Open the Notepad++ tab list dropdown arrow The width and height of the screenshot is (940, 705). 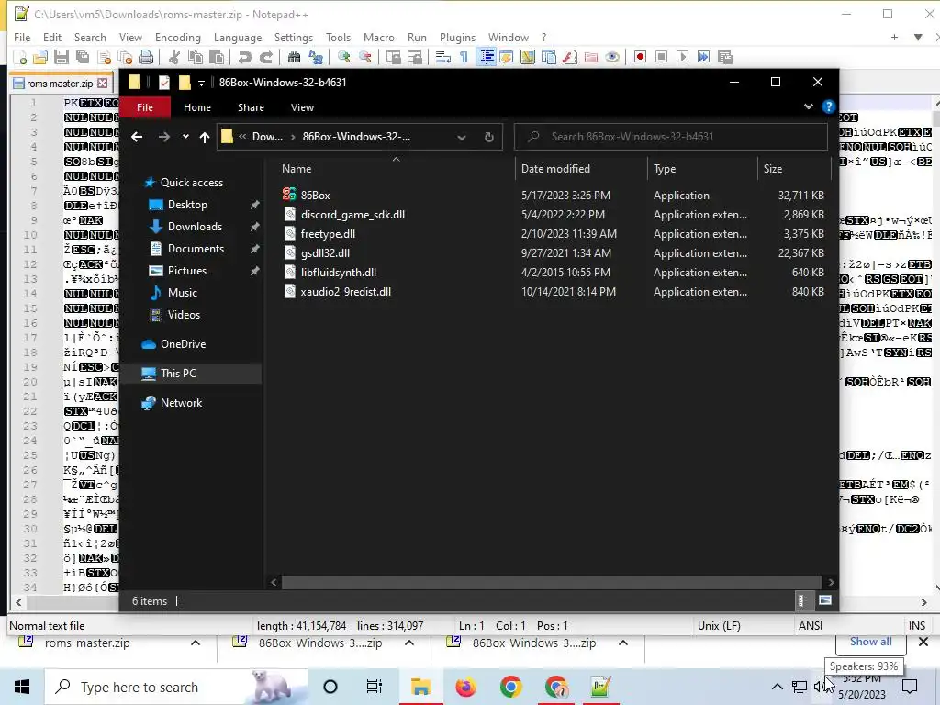917,37
